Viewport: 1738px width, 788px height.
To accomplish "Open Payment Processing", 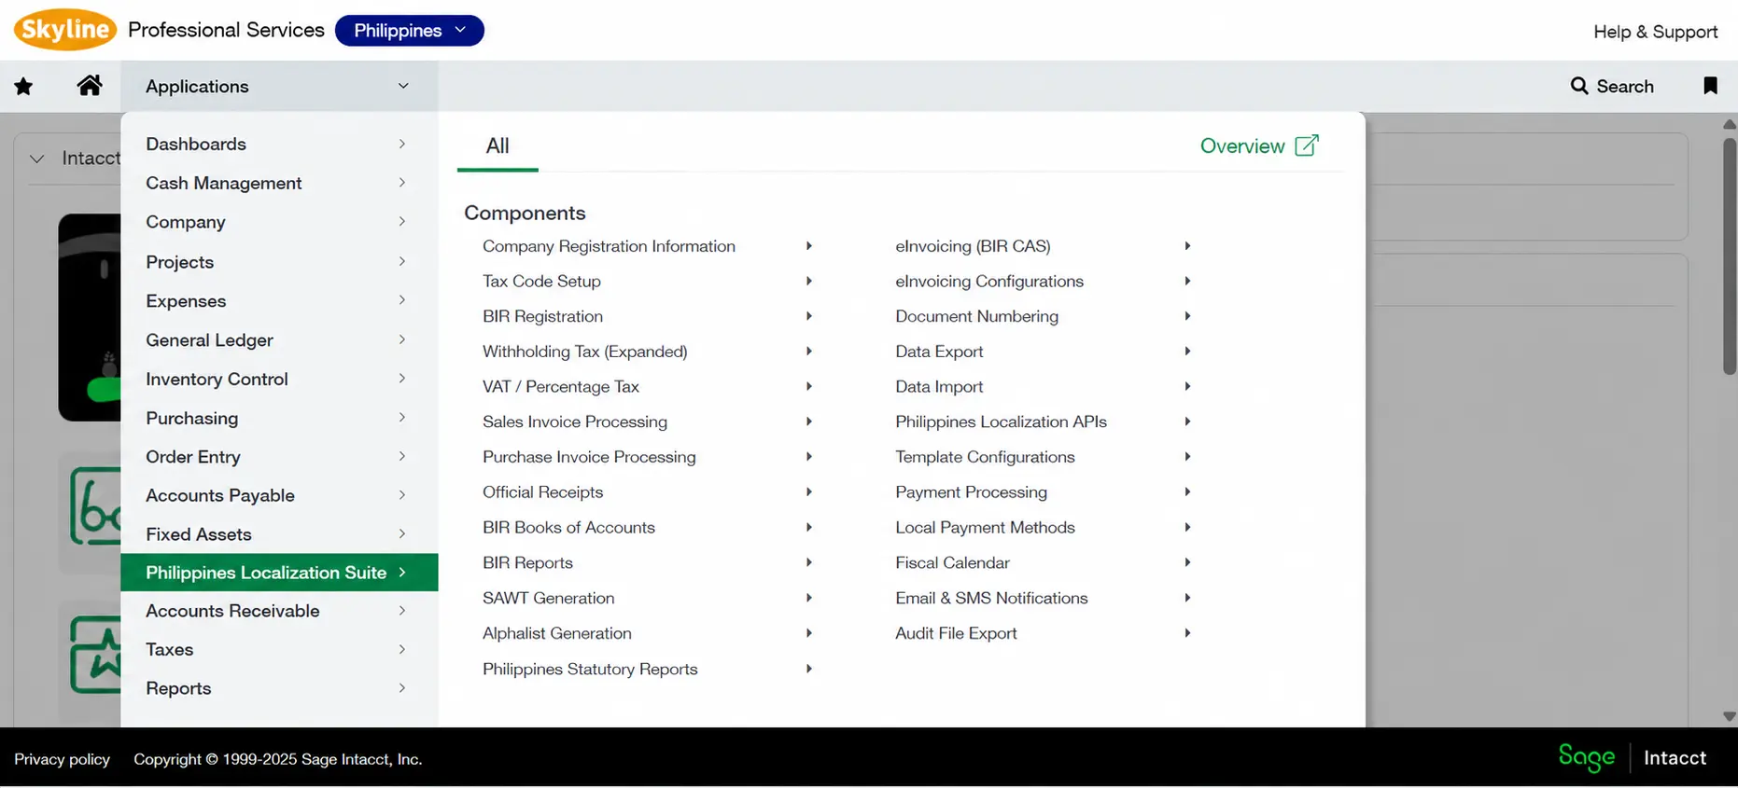I will (x=972, y=492).
